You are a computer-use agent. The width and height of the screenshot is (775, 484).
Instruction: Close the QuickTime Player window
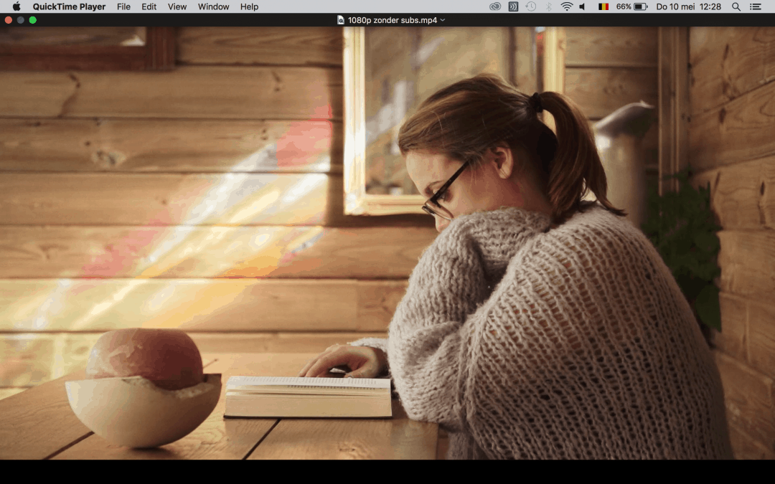click(9, 20)
